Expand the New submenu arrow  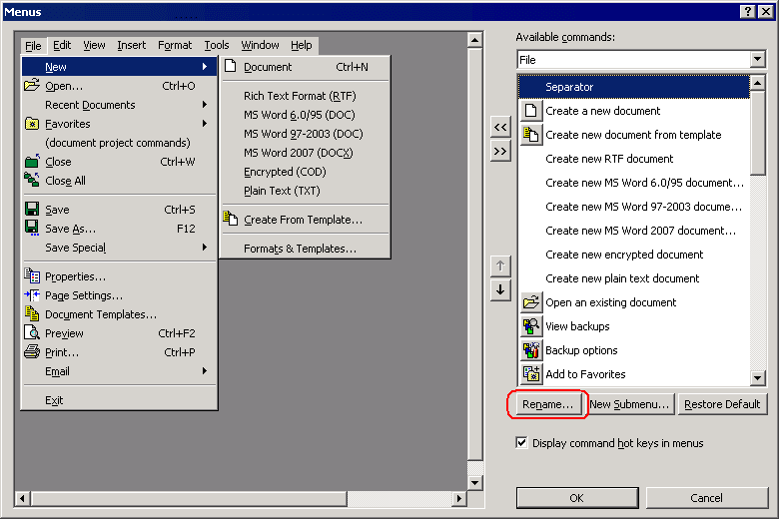click(205, 66)
